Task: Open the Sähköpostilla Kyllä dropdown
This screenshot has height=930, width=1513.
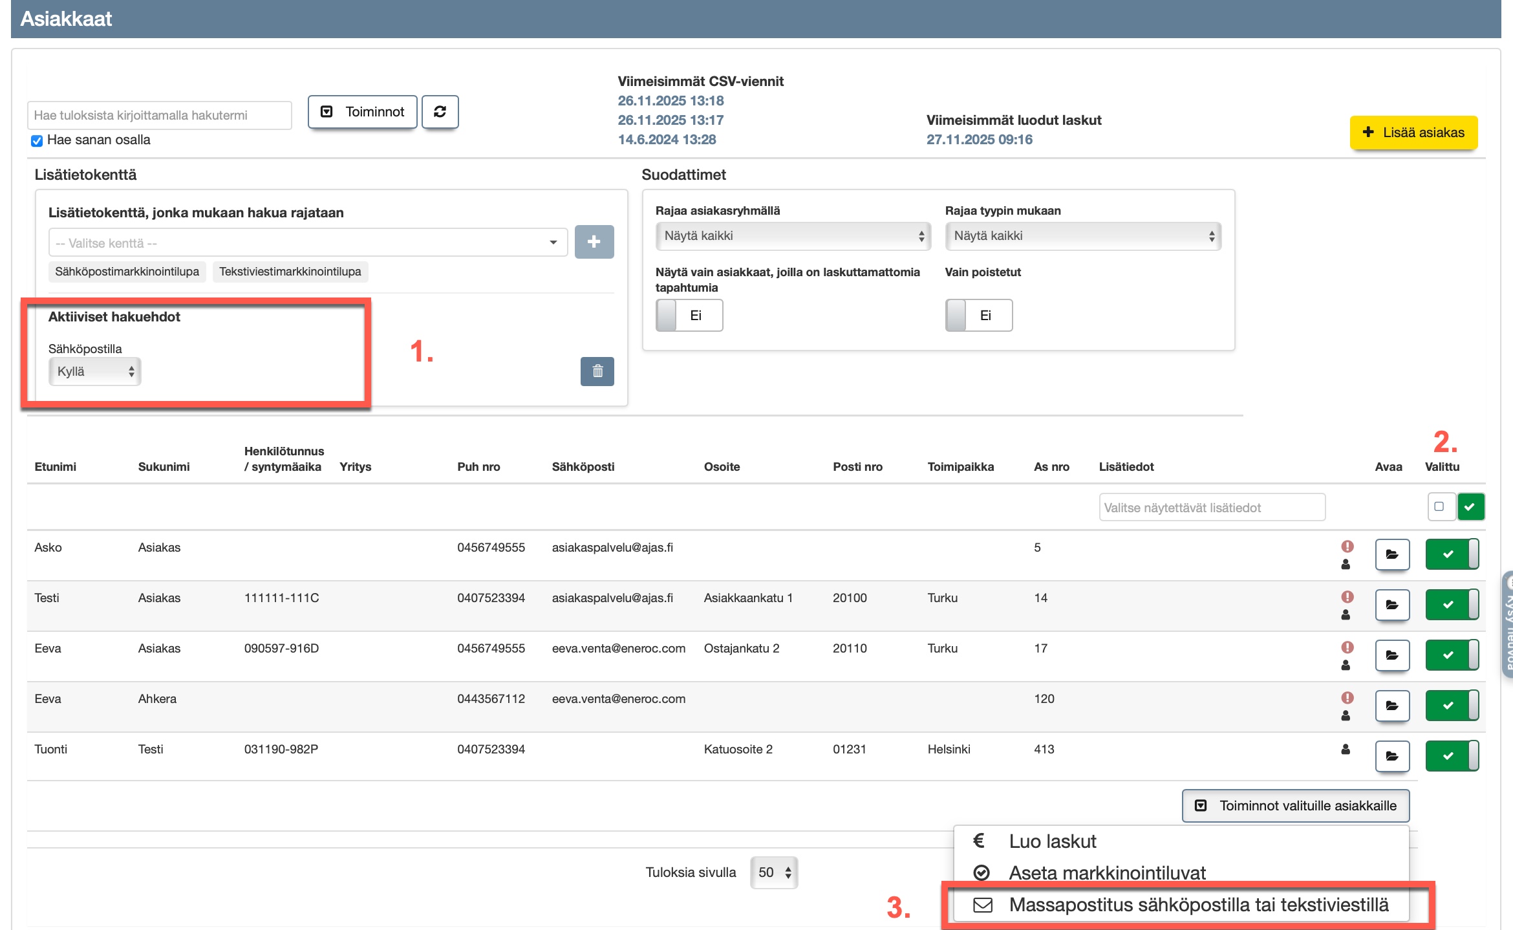Action: (x=94, y=372)
